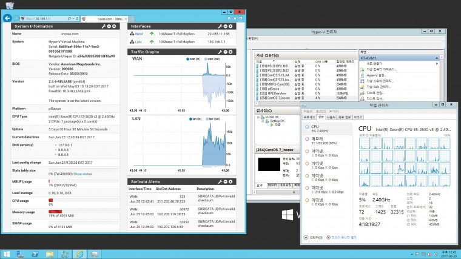This screenshot has width=461, height=259.
Task: Open 파일(F) menu in Task Manager
Action: click(308, 112)
